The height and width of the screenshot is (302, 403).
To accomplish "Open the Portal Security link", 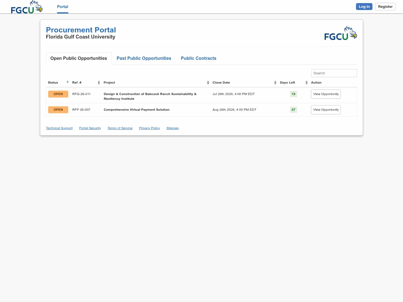I will 90,128.
